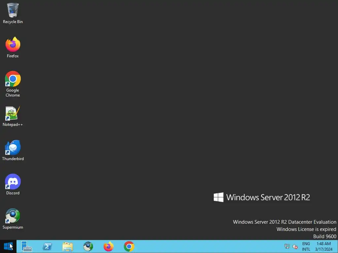Viewport: 338px width, 253px height.
Task: Select the Discord desktop shortcut
Action: [x=13, y=184]
